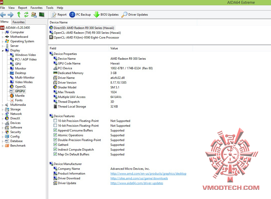Toggle Map On Default Buffers checkbox
The height and width of the screenshot is (199, 271).
pyautogui.click(x=55, y=154)
